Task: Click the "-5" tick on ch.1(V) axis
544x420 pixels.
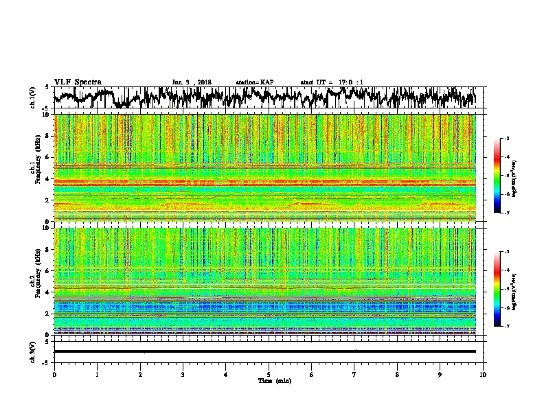Action: tap(46, 108)
